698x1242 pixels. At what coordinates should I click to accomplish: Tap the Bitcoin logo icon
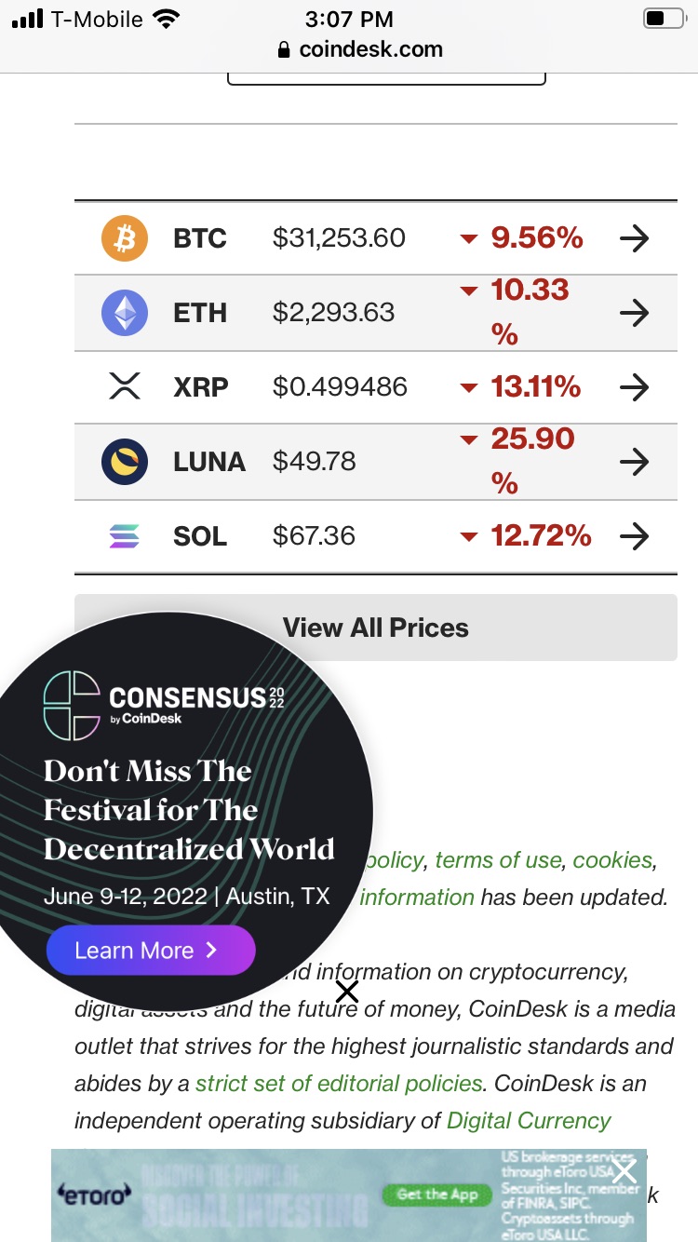tap(125, 238)
